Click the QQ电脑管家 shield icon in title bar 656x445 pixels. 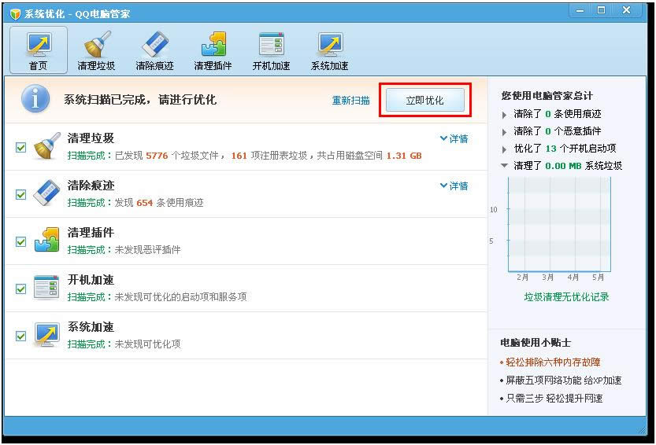(15, 14)
